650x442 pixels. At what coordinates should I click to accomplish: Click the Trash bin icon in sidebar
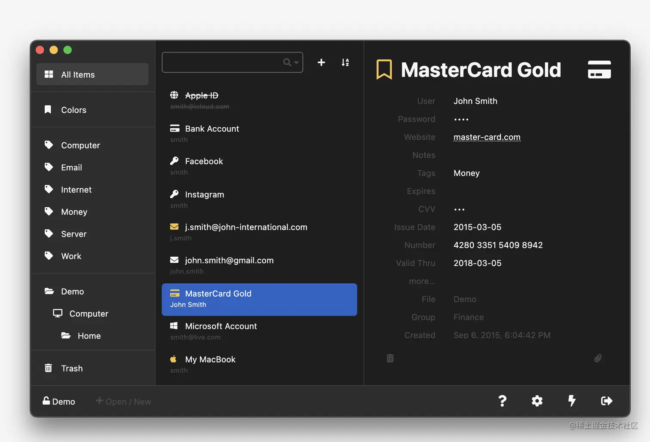pyautogui.click(x=49, y=368)
